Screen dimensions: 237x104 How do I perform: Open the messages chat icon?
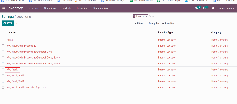click(x=197, y=8)
